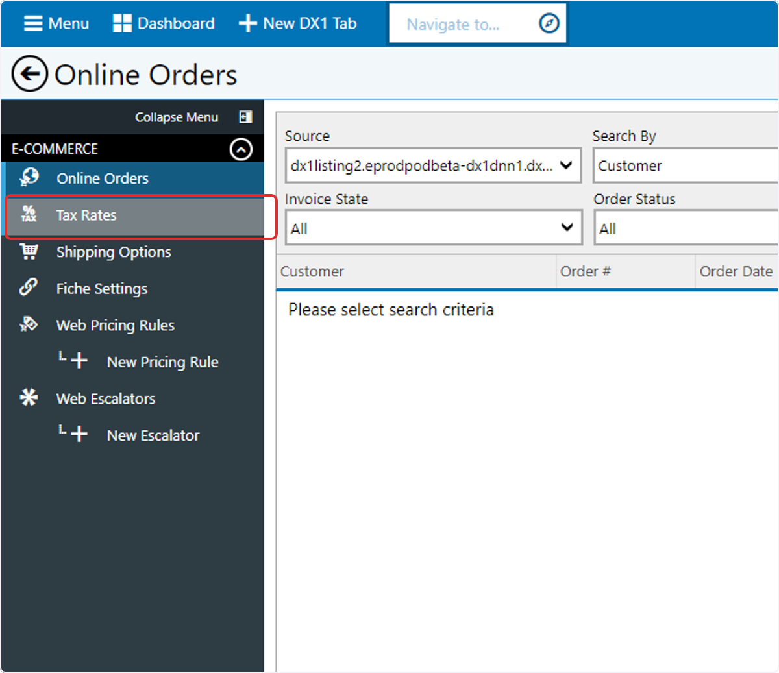The height and width of the screenshot is (673, 779).
Task: Click the Collapse Menu panel icon
Action: pyautogui.click(x=245, y=117)
